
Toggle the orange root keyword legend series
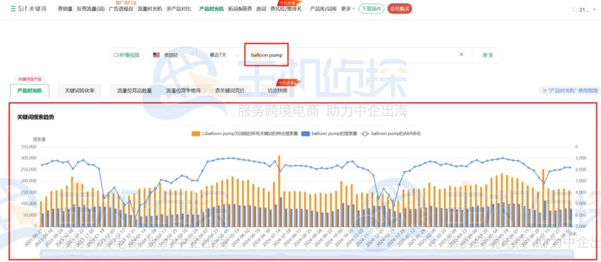coord(196,133)
